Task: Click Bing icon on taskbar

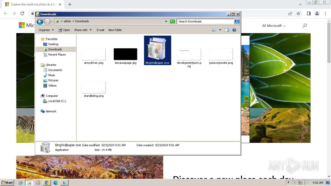Action: (64, 183)
